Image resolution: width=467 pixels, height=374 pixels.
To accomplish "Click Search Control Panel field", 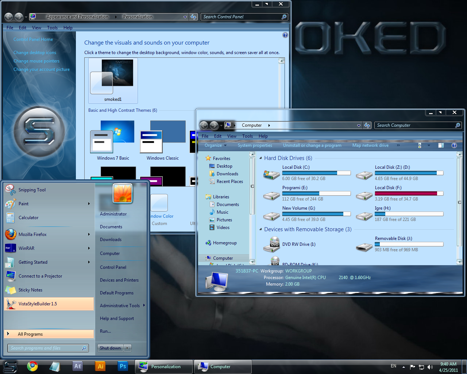I will (244, 17).
